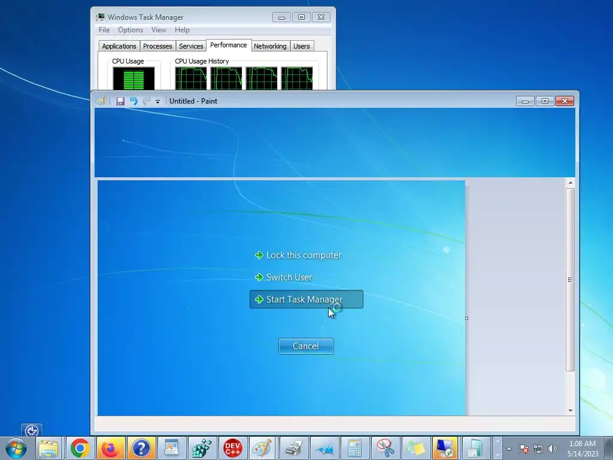Click the CPU Usage meter in Task Manager
The image size is (613, 460).
click(x=133, y=78)
